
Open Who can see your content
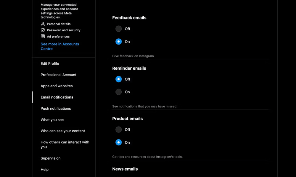pyautogui.click(x=63, y=131)
